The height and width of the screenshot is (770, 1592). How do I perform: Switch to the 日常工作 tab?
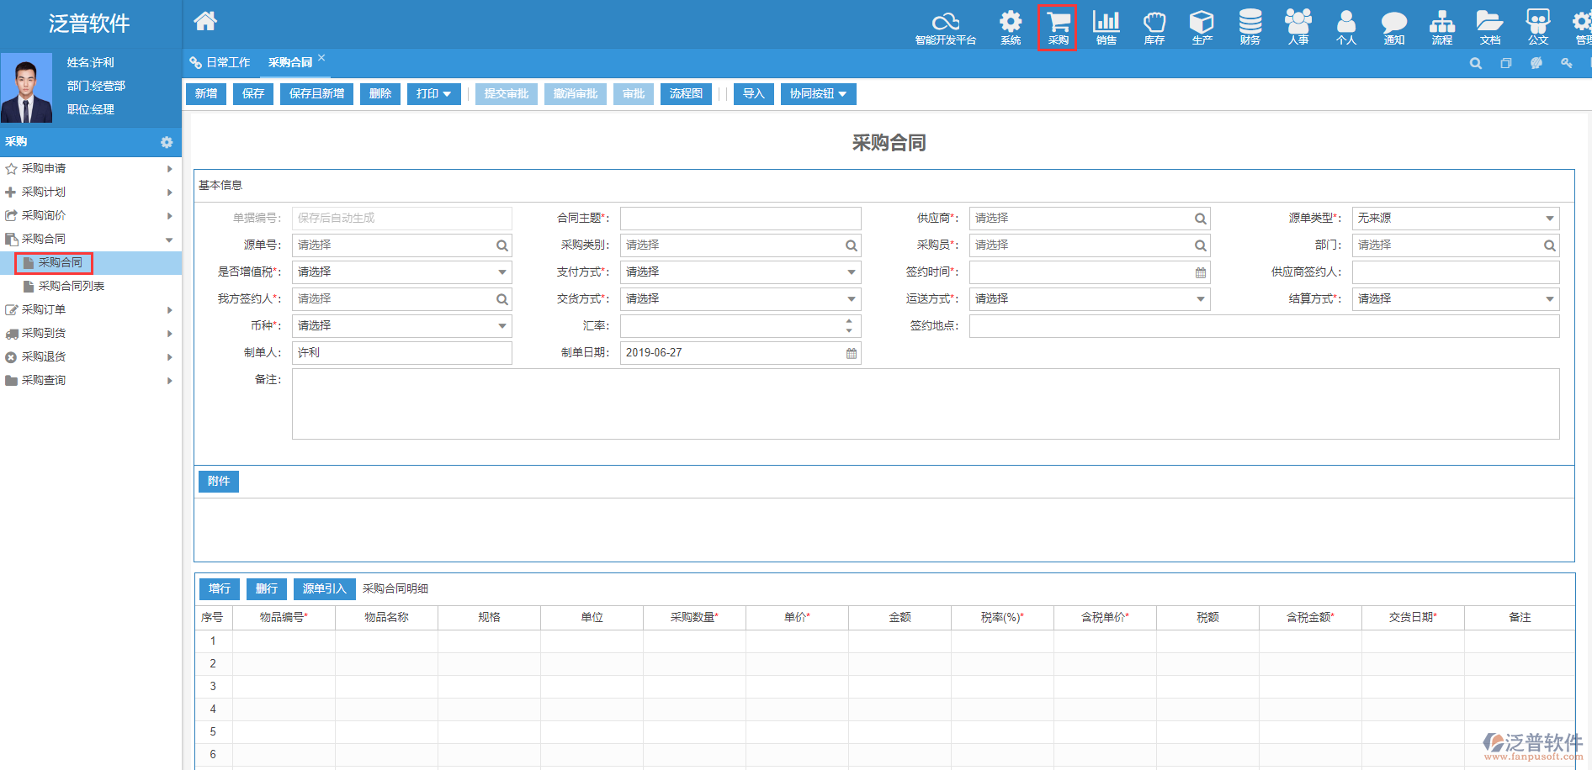(220, 62)
